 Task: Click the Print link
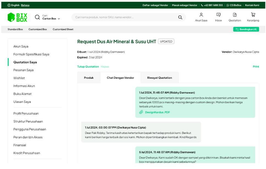tap(256, 67)
